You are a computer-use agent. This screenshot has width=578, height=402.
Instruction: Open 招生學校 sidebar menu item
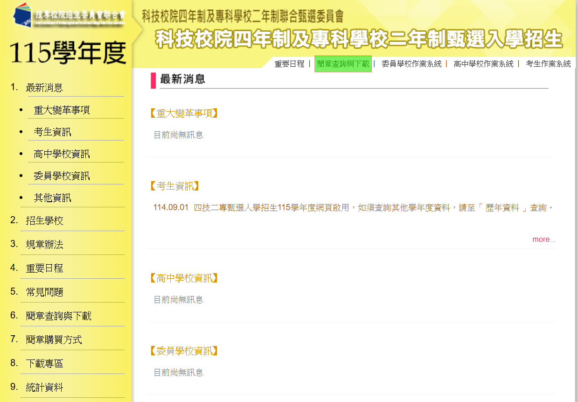tap(44, 221)
